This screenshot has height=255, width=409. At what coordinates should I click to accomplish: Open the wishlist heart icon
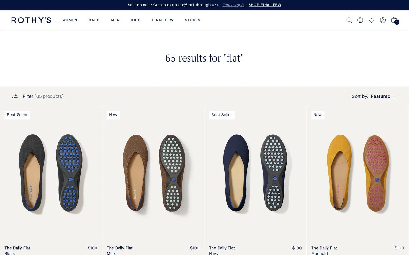[371, 20]
